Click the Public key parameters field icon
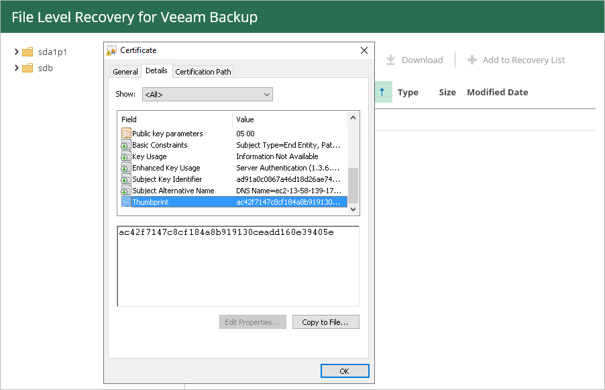Viewport: 605px width, 390px height. coord(125,134)
